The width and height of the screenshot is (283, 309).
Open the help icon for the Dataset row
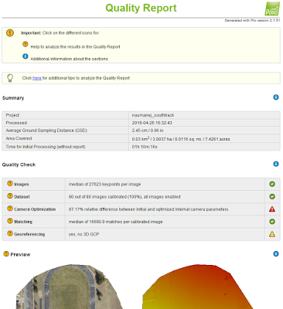10,196
